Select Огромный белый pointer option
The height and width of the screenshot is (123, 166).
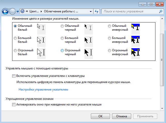click(x=15, y=51)
